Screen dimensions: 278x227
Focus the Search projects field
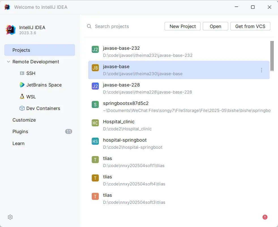pos(125,26)
